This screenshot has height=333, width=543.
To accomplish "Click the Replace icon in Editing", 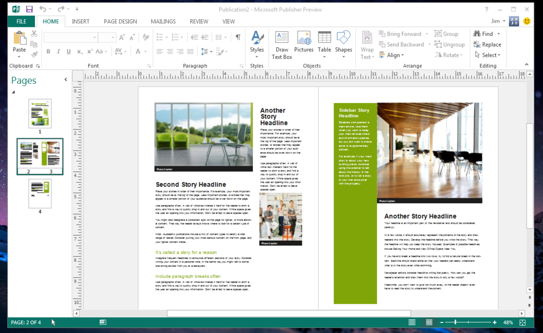I will (477, 45).
